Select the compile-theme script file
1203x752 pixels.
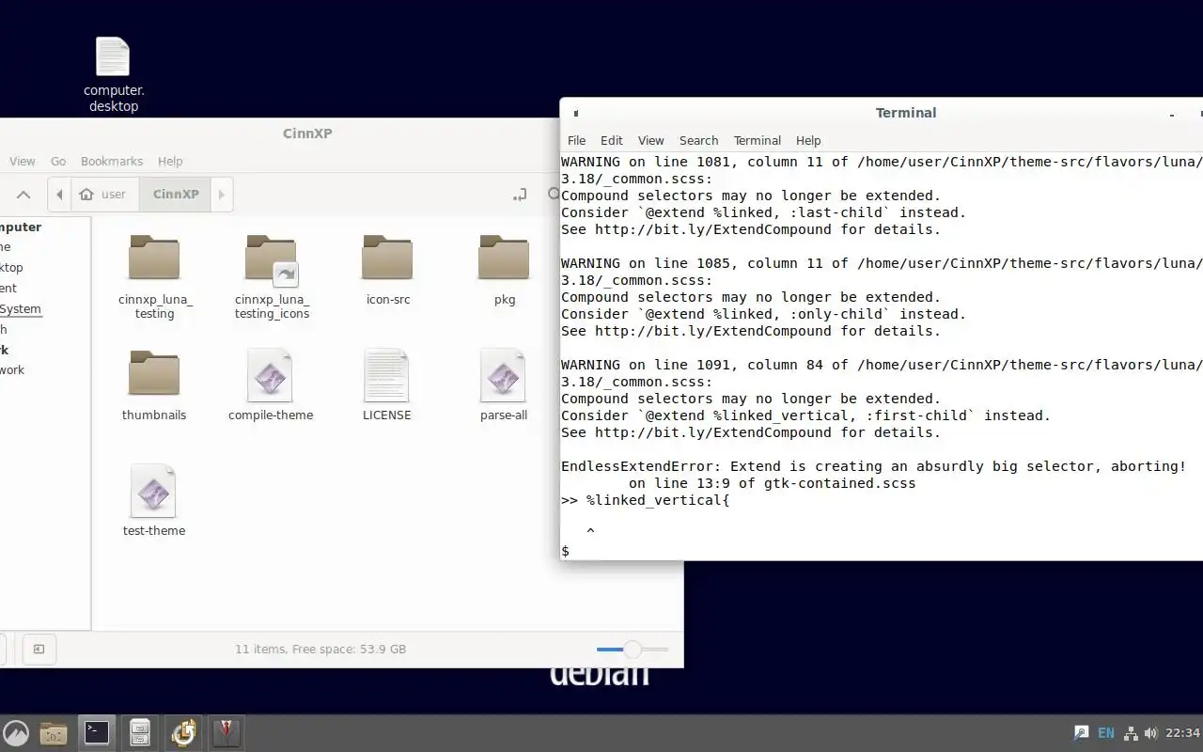(x=271, y=385)
